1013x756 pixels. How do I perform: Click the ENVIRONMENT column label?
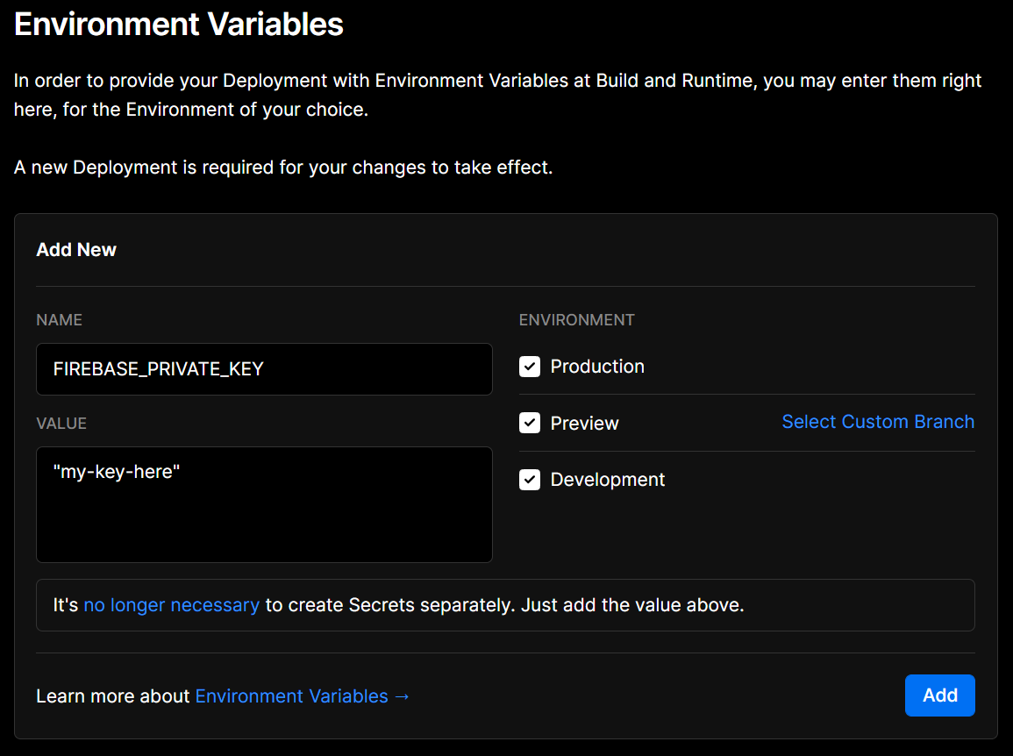click(576, 320)
